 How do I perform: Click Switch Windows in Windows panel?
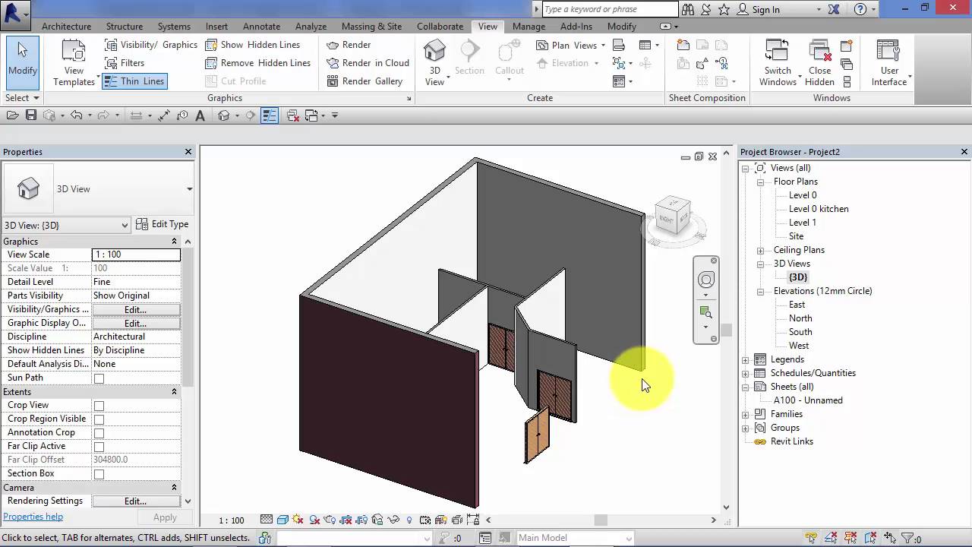(778, 62)
